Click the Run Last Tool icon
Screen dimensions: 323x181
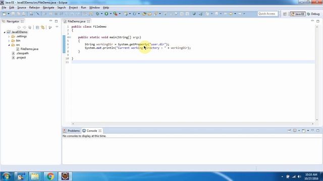pos(116,14)
